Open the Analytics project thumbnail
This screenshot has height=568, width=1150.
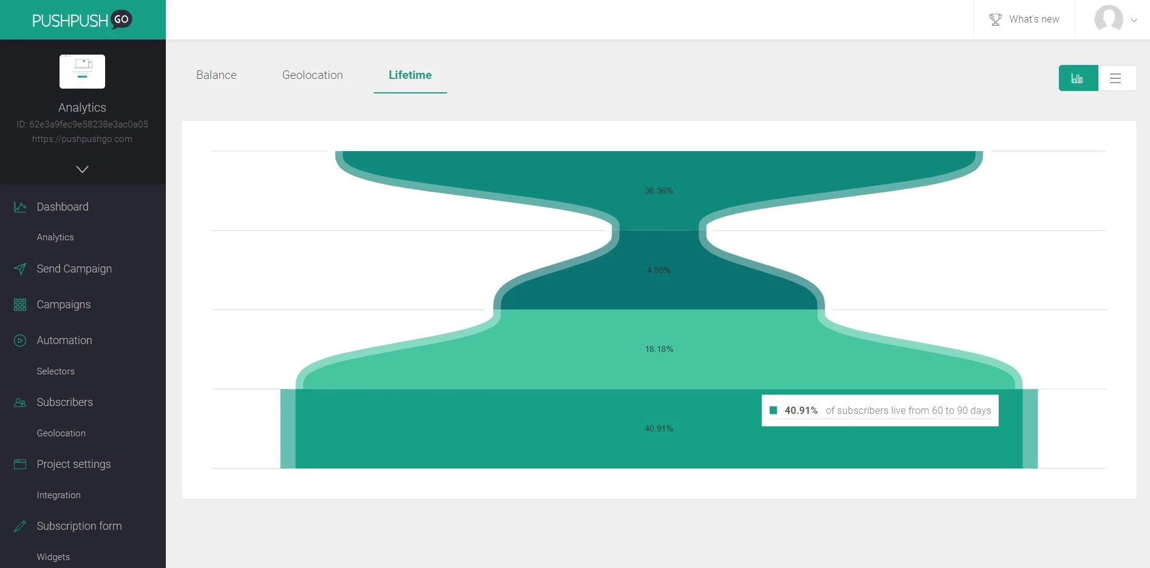82,72
